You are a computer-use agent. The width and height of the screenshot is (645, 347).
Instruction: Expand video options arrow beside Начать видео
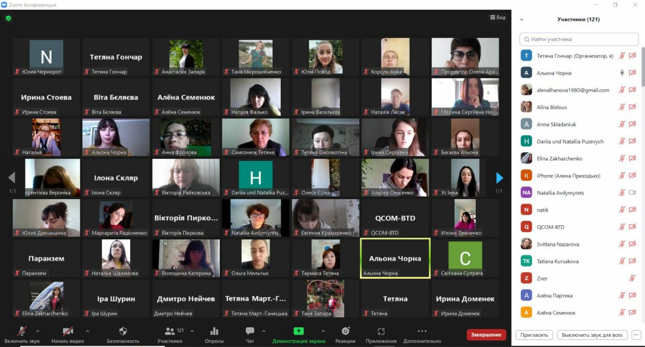pos(87,331)
